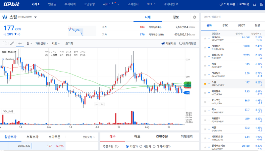Switch to the USDT market tab
This screenshot has width=265, height=151.
coord(241,25)
